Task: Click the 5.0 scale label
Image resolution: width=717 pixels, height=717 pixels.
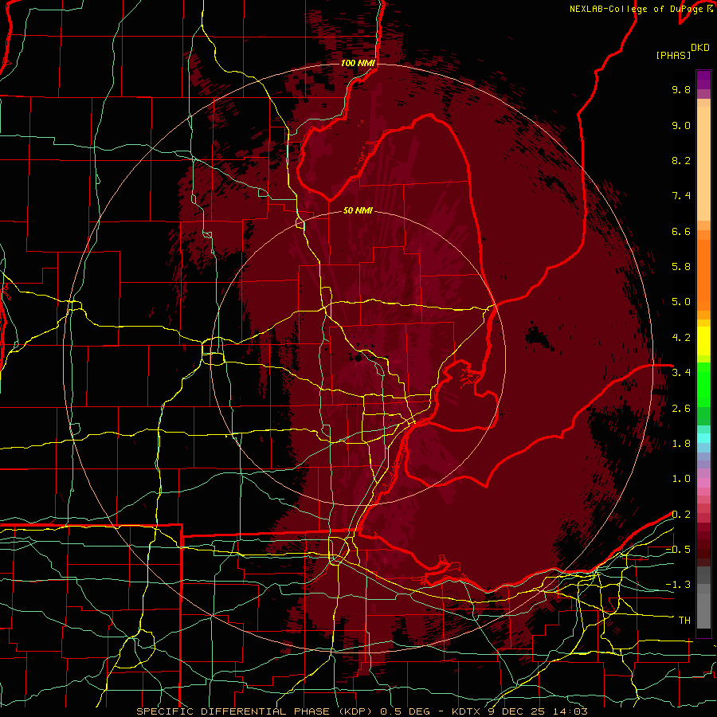Action: pyautogui.click(x=681, y=302)
